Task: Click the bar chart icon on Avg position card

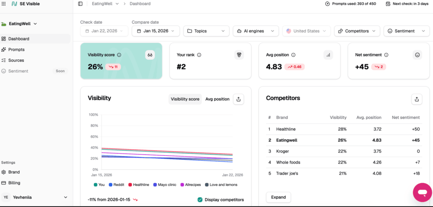Action: click(x=328, y=55)
